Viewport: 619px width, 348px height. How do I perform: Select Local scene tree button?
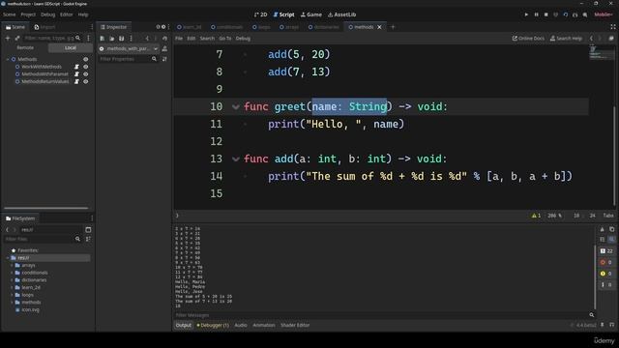pyautogui.click(x=71, y=47)
